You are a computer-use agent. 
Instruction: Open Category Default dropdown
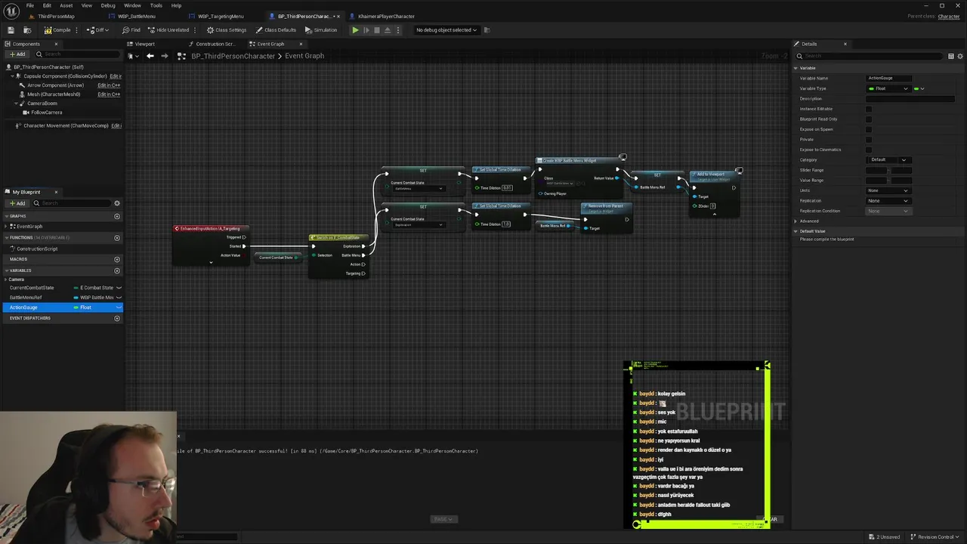[x=888, y=159]
